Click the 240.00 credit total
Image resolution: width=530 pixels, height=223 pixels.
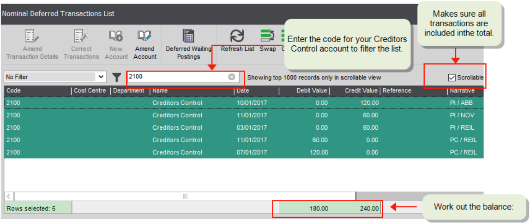[x=369, y=209]
